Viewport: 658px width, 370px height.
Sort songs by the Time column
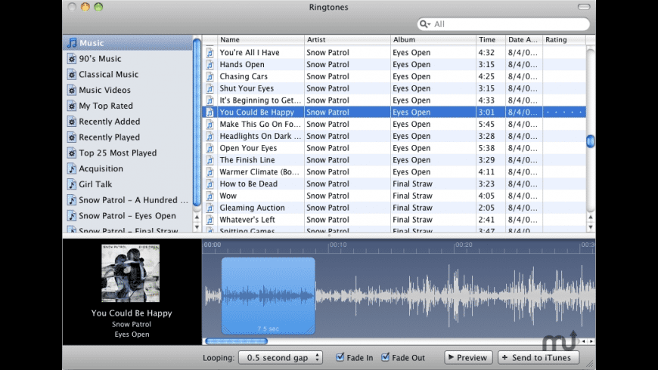pos(491,39)
